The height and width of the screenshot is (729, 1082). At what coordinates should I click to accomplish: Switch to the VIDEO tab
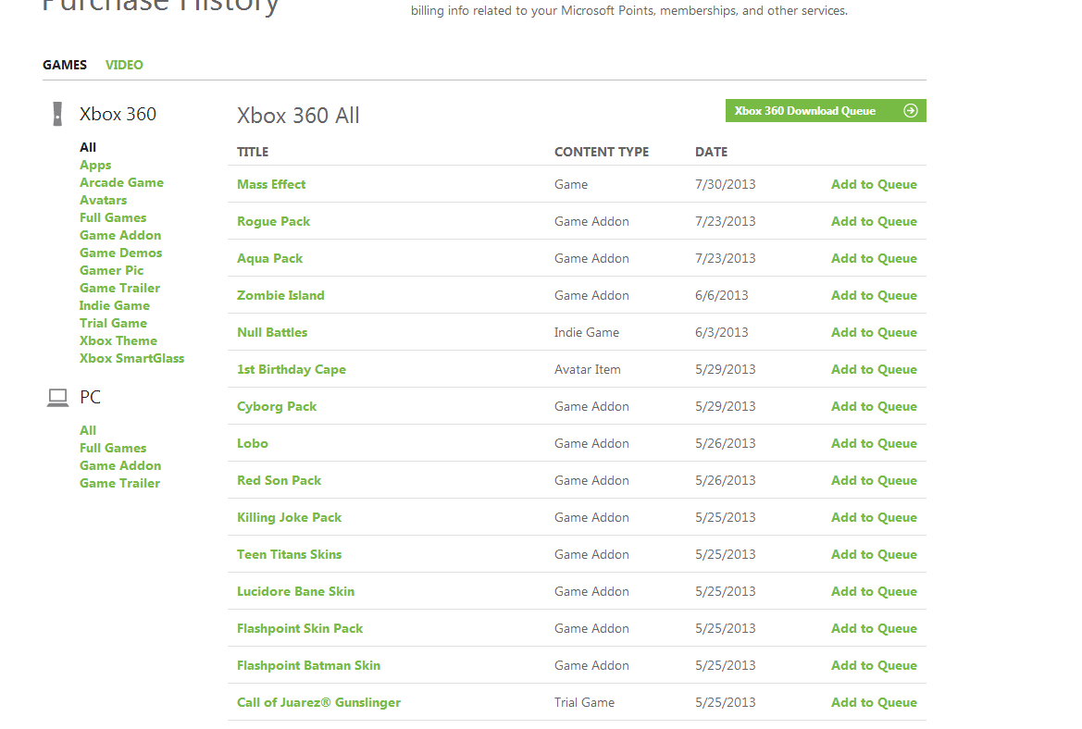pos(124,65)
